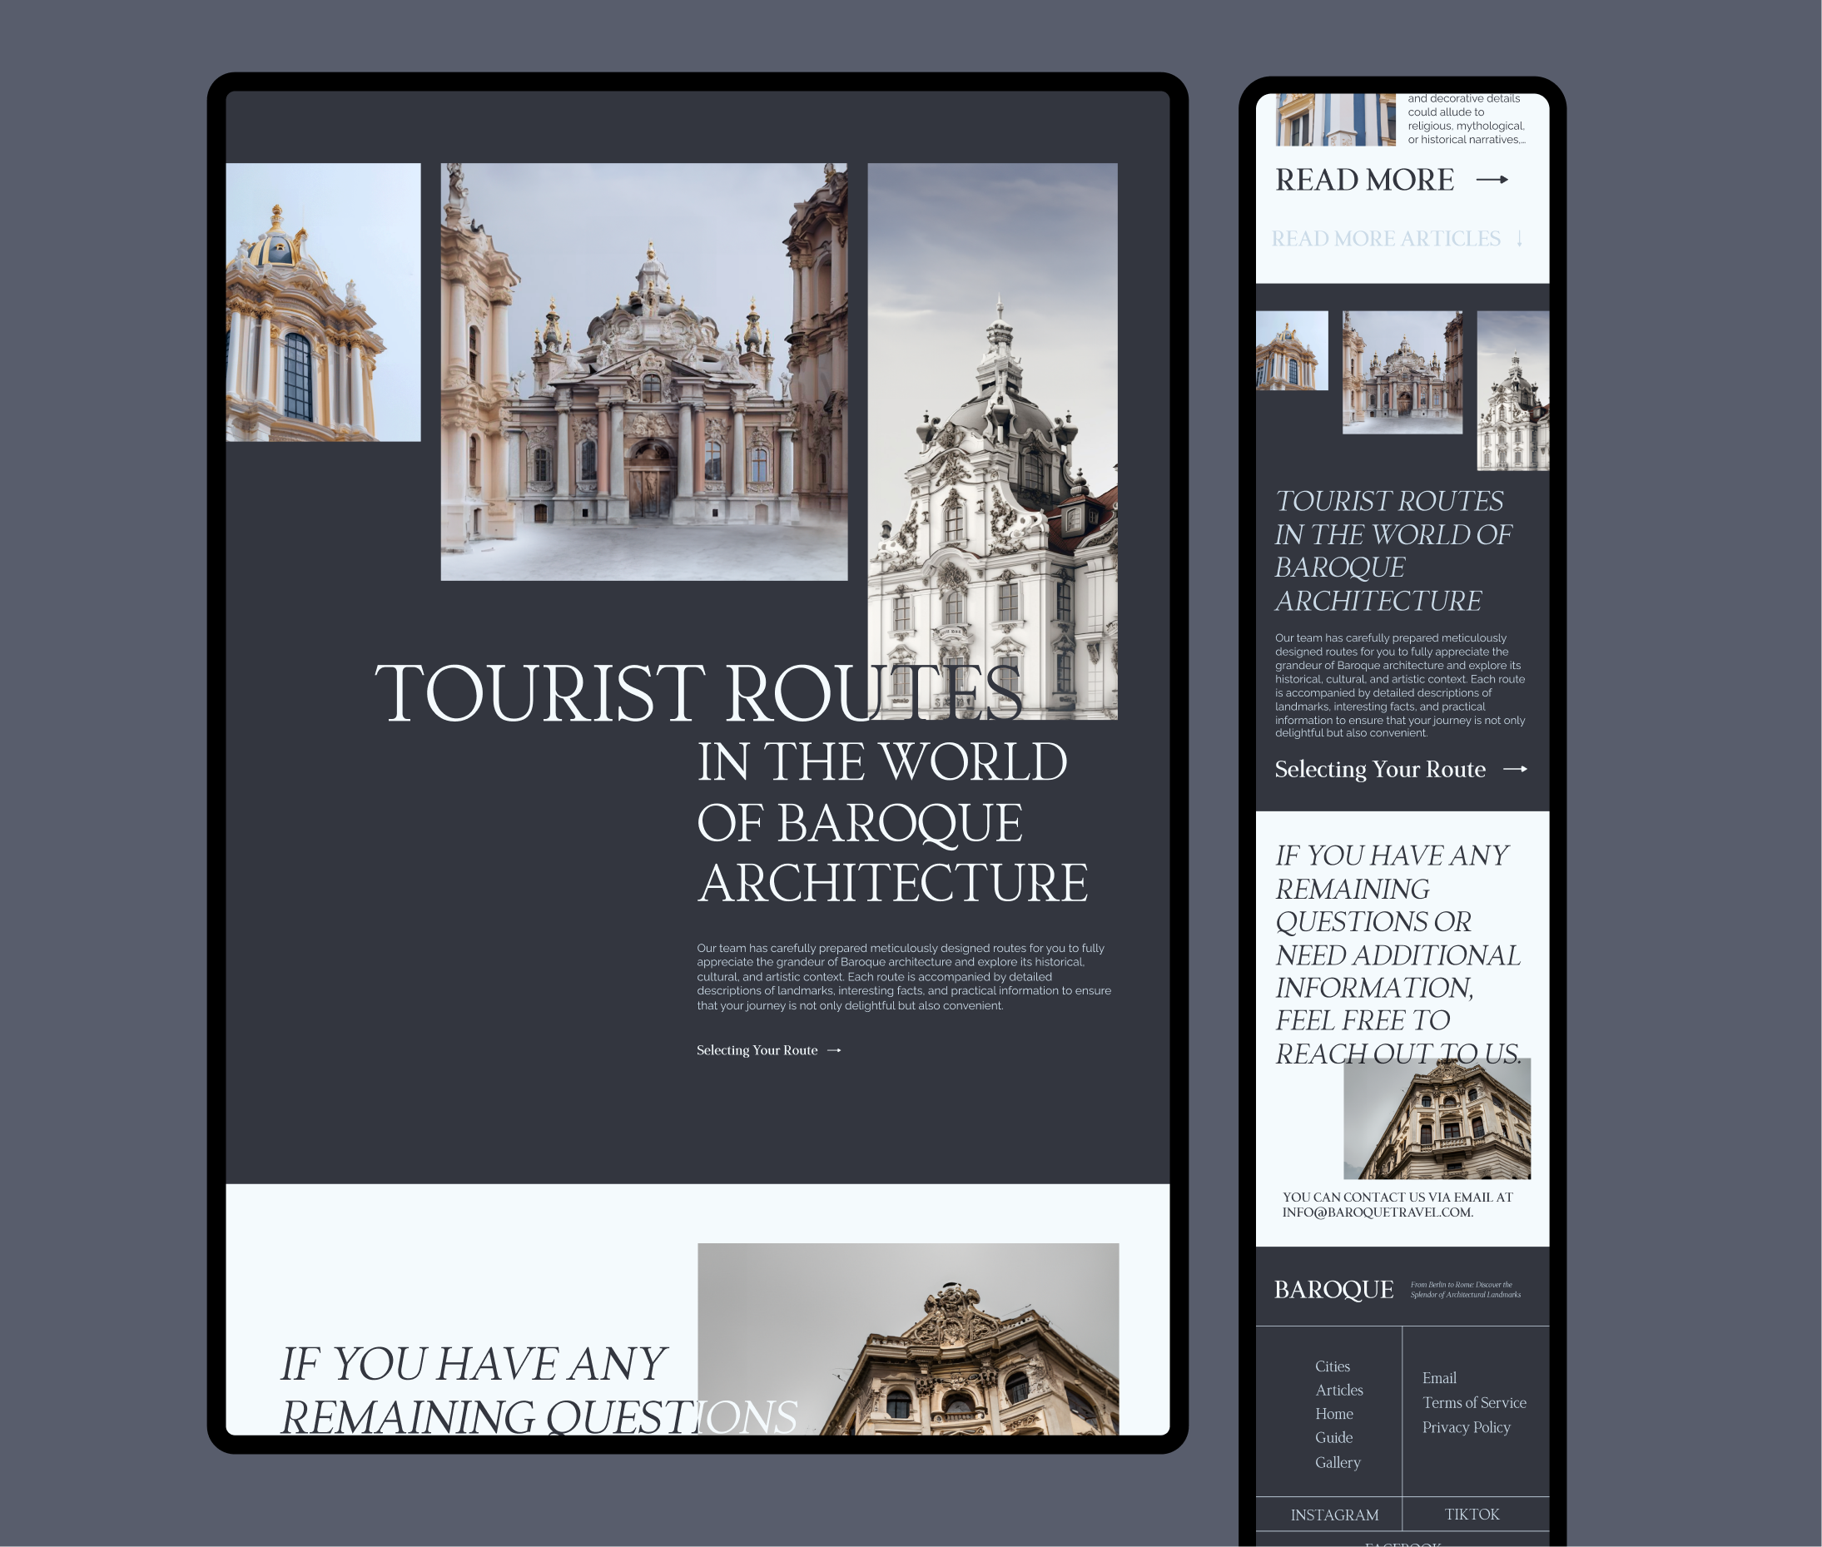Click the Email footer link
This screenshot has height=1547, width=1822.
click(x=1438, y=1378)
